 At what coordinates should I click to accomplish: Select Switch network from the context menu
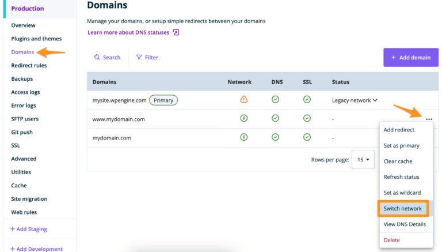(403, 208)
